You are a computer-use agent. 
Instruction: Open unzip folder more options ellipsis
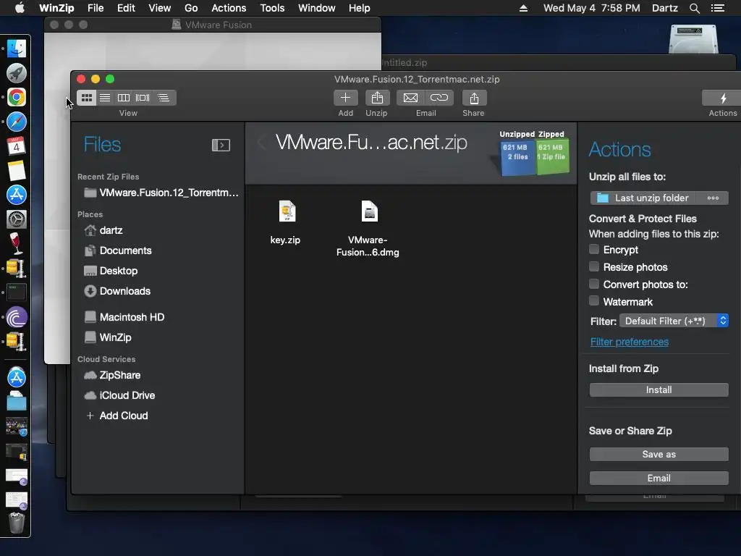(x=713, y=198)
